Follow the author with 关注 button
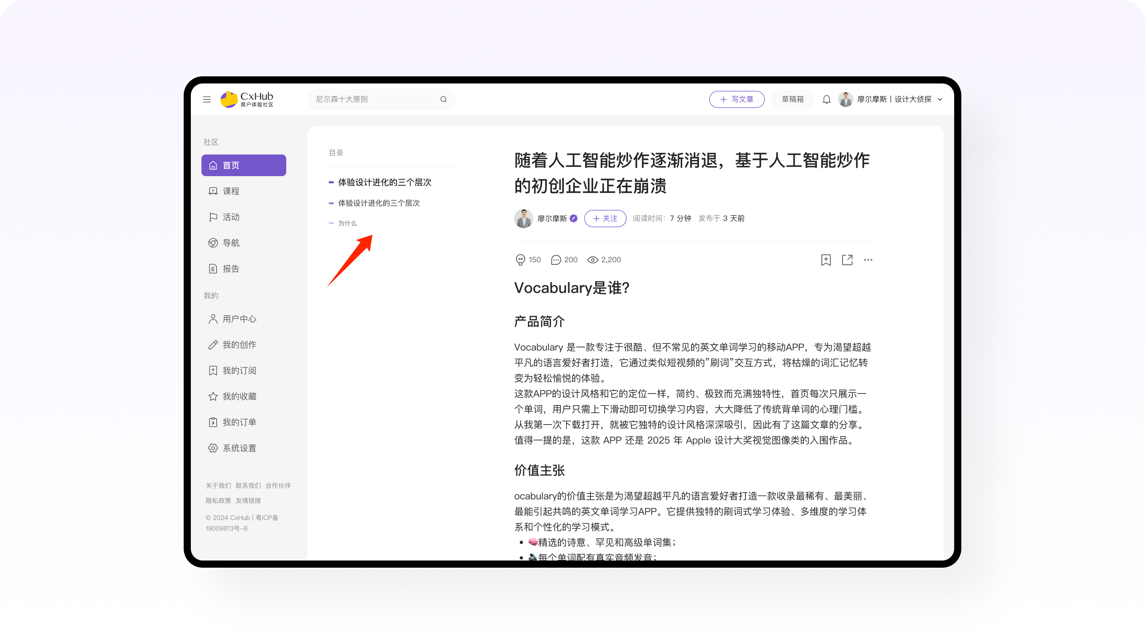The height and width of the screenshot is (644, 1145). 605,218
